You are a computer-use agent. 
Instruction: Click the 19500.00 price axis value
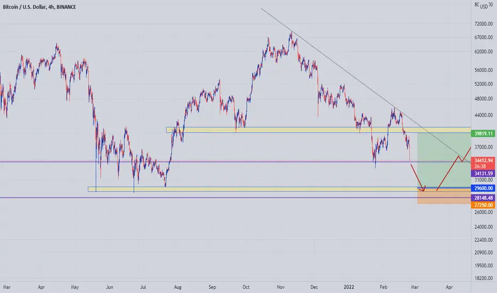pos(484,266)
